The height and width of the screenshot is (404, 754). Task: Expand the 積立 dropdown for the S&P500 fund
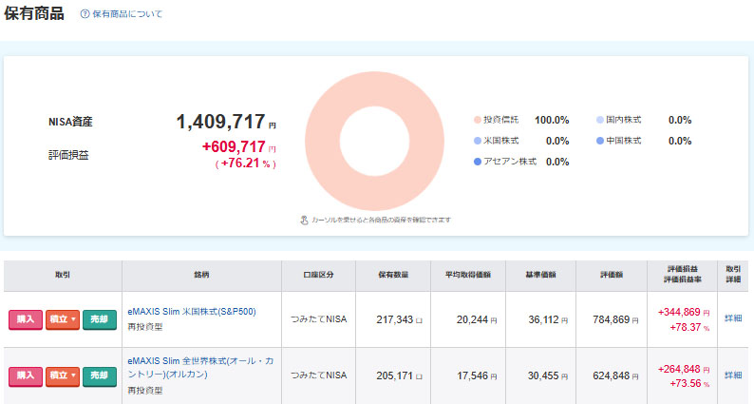pyautogui.click(x=63, y=319)
